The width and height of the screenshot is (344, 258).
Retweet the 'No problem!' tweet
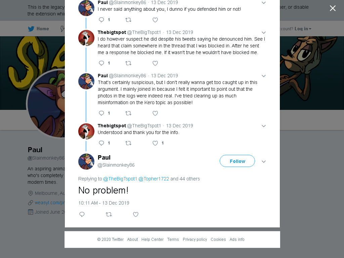tap(109, 214)
